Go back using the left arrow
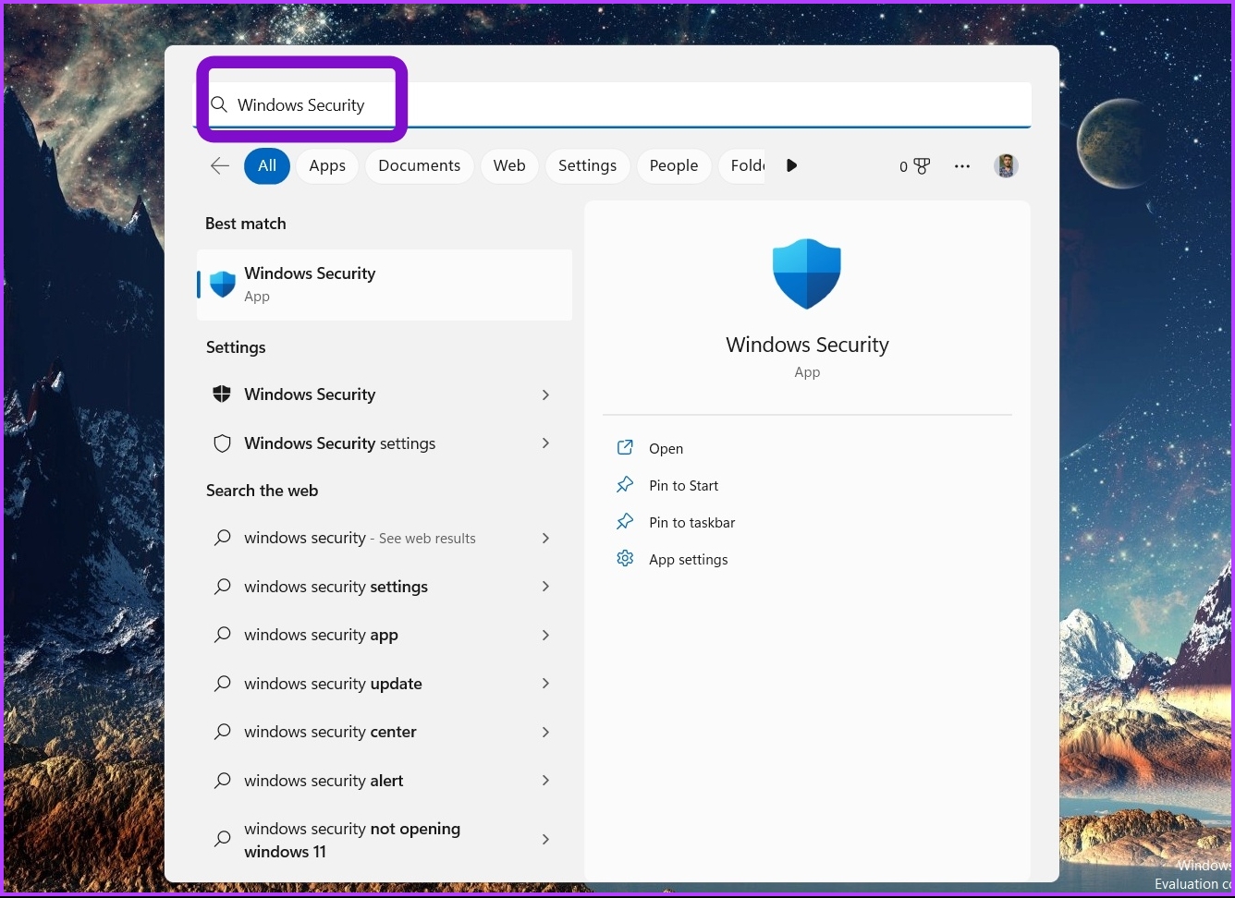Image resolution: width=1235 pixels, height=898 pixels. coord(220,166)
